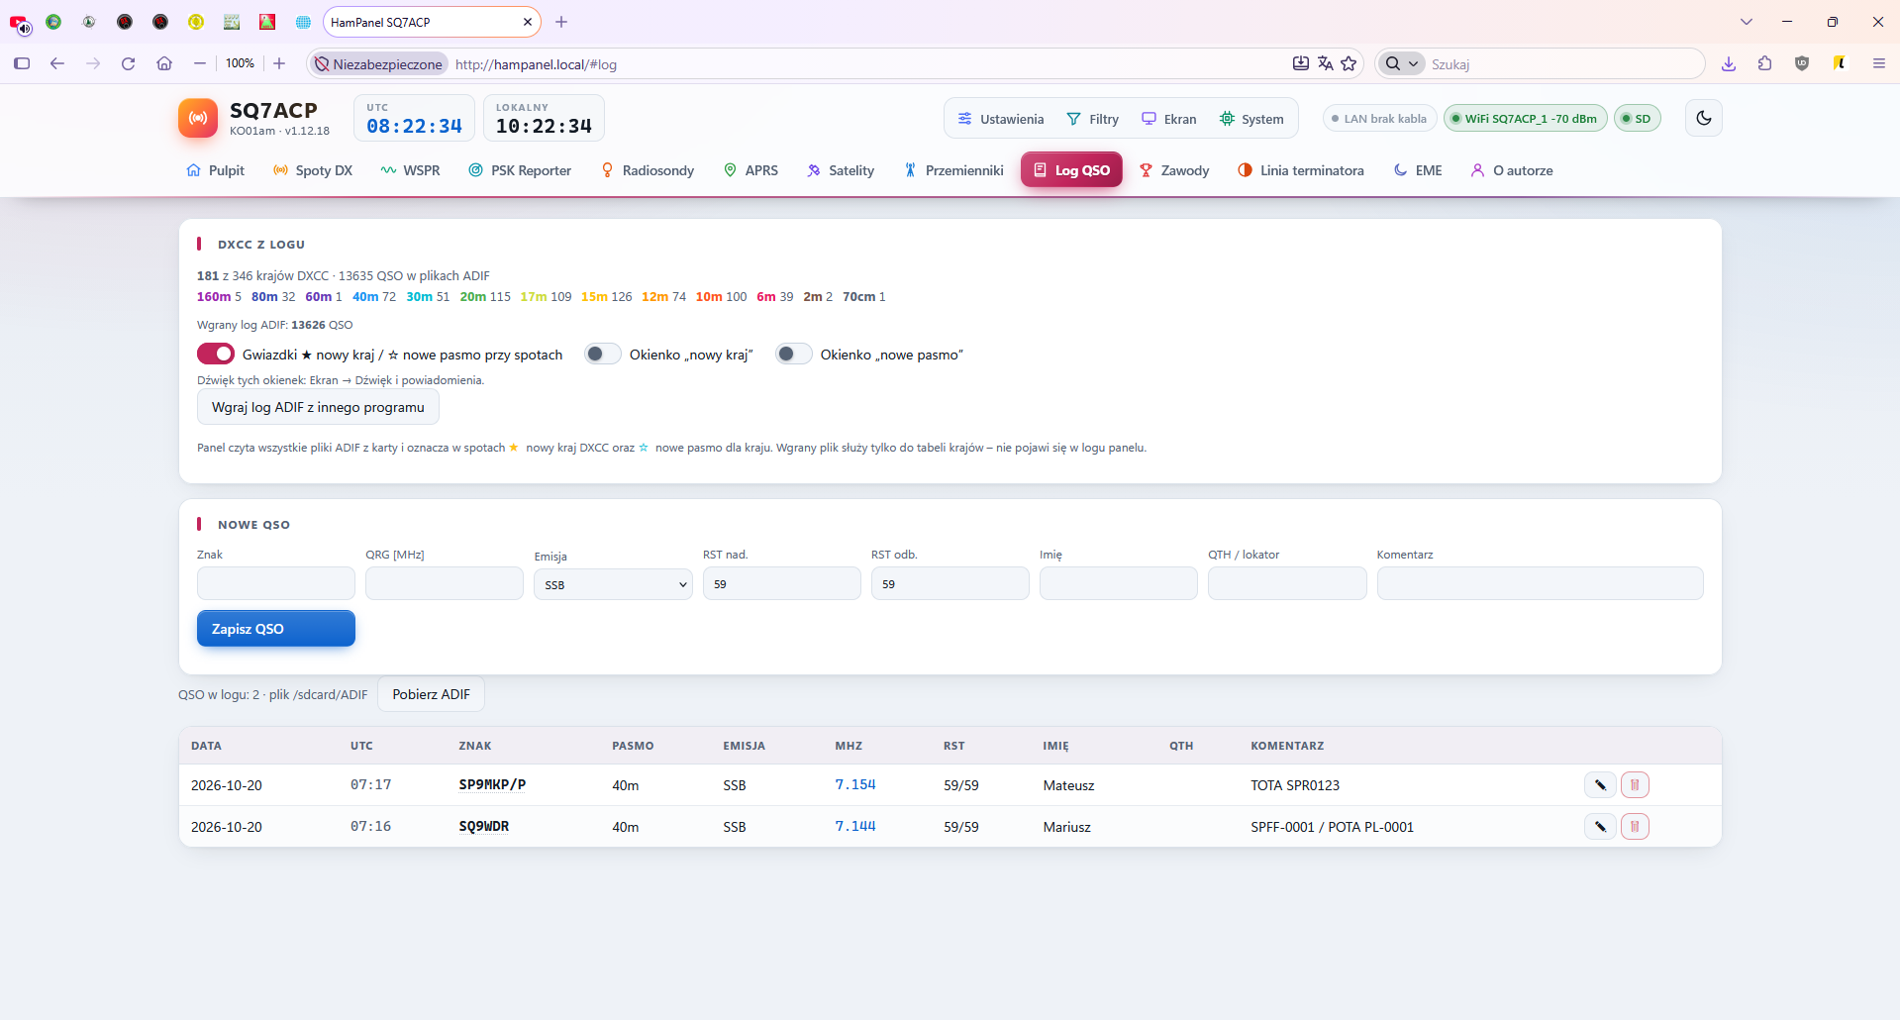
Task: Open the Emisja SSB dropdown
Action: (613, 584)
